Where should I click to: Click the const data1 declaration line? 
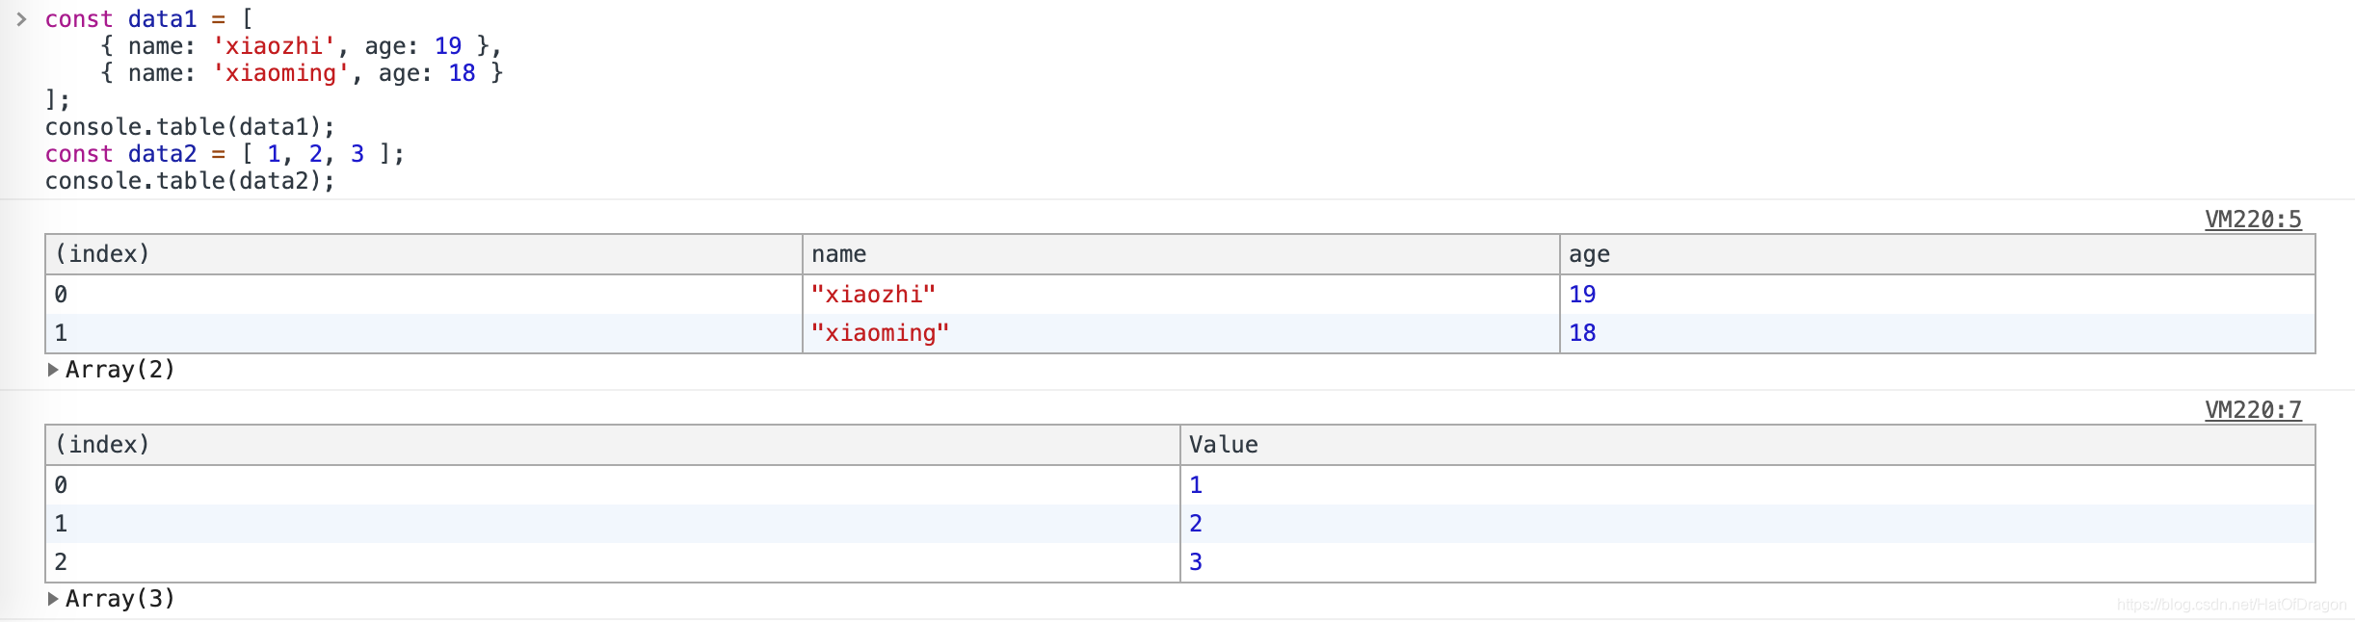pos(149,19)
